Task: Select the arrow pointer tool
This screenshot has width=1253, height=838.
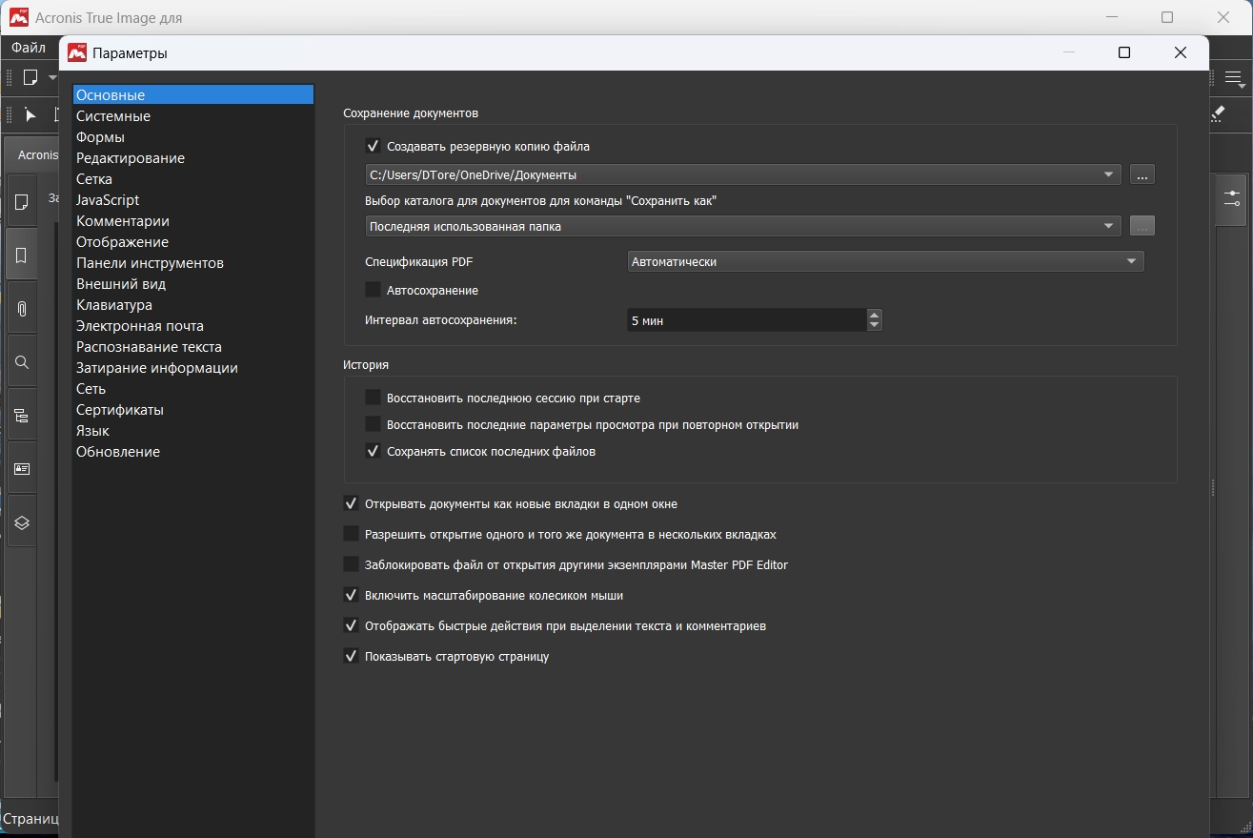Action: tap(30, 115)
